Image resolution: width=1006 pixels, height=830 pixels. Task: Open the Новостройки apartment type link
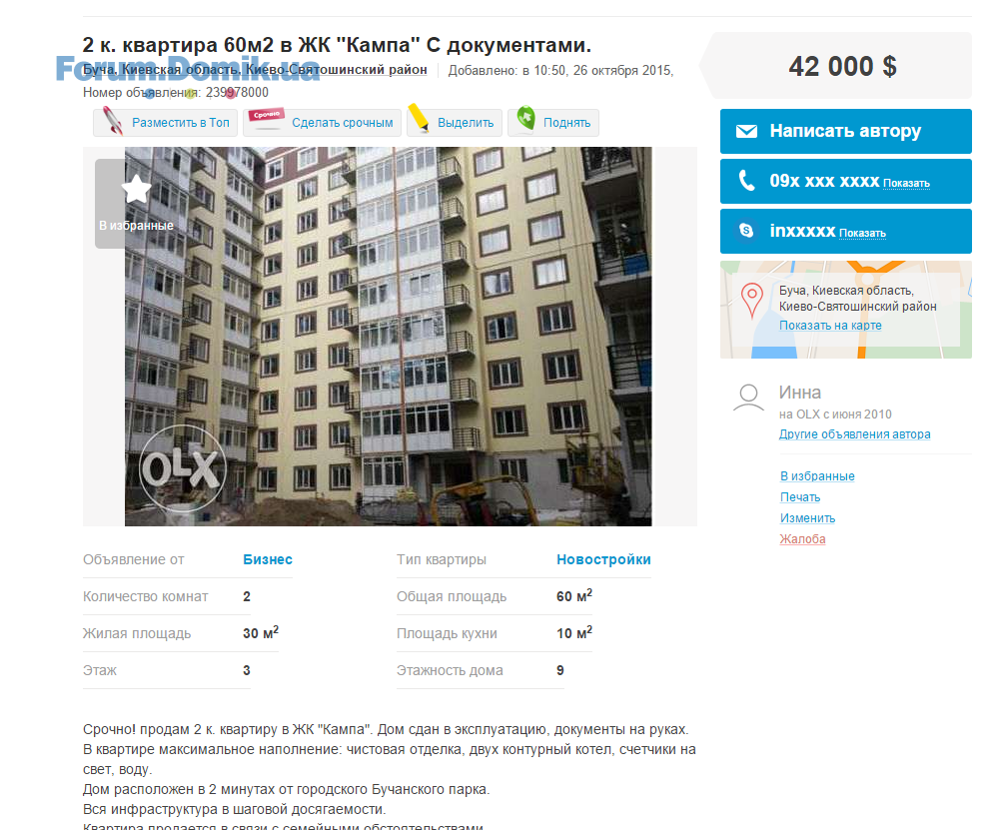pyautogui.click(x=603, y=559)
